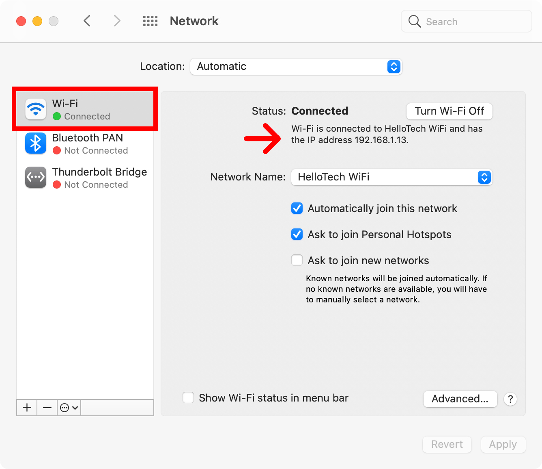Screen dimensions: 542x469
Task: Select the Wi-Fi service icon in sidebar
Action: coord(36,109)
